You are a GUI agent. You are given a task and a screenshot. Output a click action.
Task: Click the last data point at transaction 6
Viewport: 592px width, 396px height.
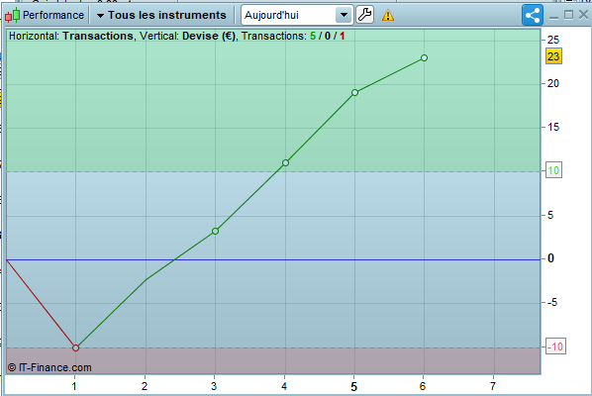[424, 57]
